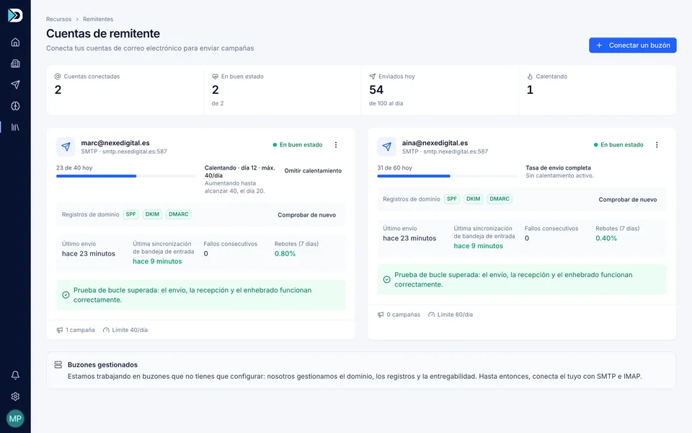The image size is (692, 433).
Task: Click the 0.80% bounce rate value
Action: tap(285, 253)
